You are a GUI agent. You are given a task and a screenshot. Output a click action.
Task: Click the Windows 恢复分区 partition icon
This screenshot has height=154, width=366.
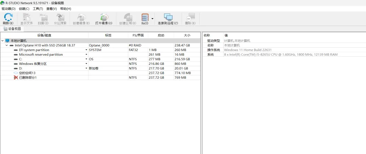[x=16, y=64]
